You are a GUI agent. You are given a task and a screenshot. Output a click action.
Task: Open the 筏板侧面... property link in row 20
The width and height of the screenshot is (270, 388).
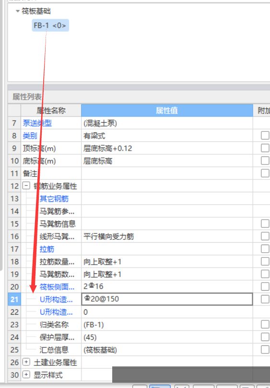57,287
